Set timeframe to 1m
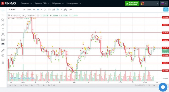The width and height of the screenshot is (169, 92). point(24,10)
